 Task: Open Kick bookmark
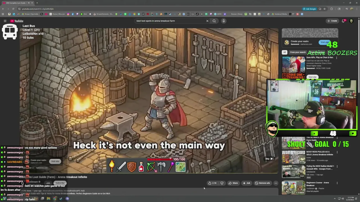point(84,14)
